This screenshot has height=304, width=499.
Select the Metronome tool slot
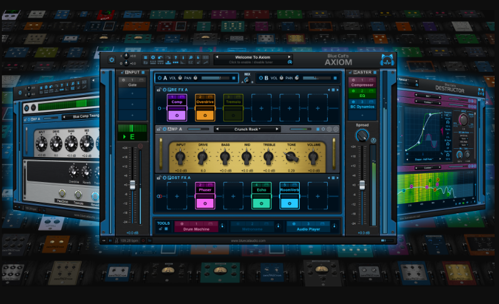[x=253, y=226]
